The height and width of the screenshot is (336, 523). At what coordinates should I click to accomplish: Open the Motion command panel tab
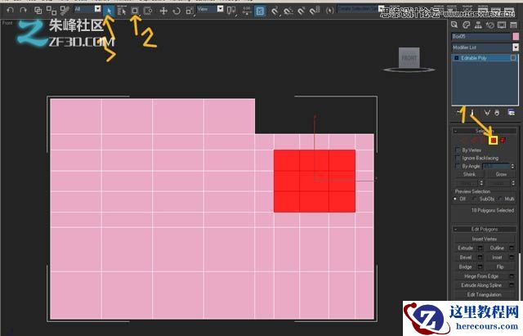click(x=489, y=25)
